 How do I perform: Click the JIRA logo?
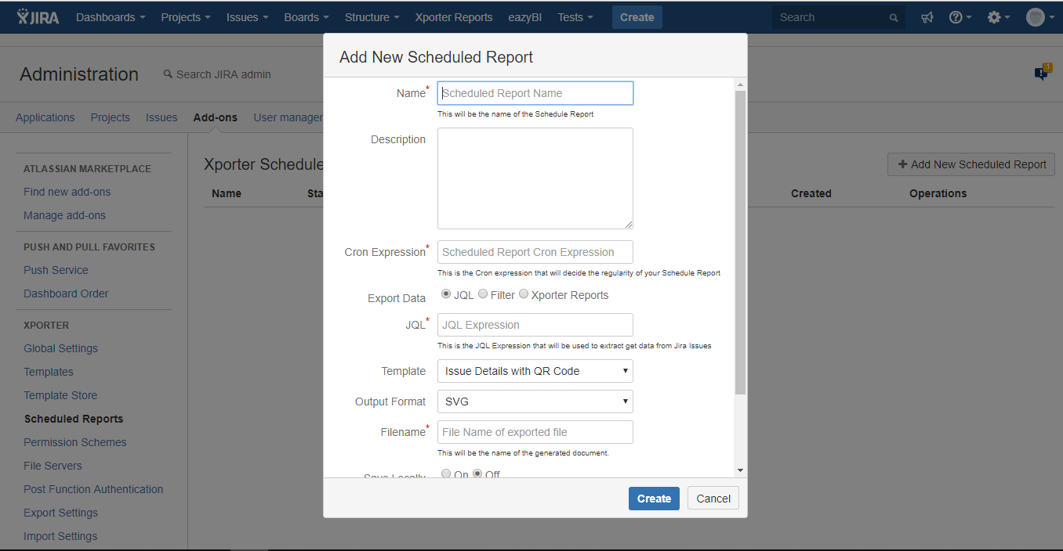tap(38, 17)
